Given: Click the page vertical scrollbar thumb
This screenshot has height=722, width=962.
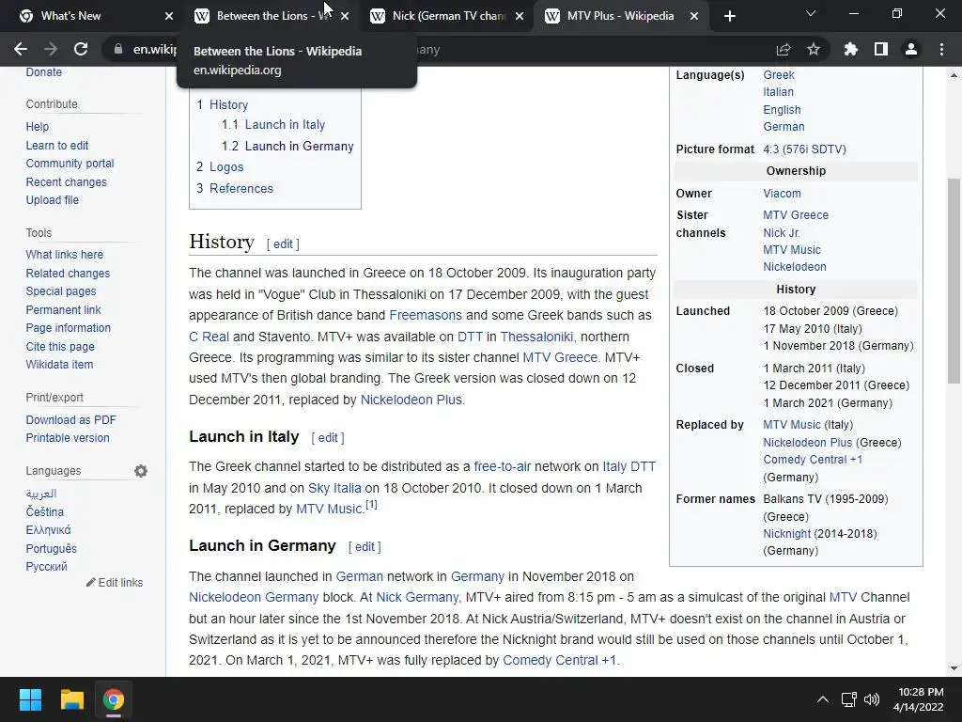Looking at the screenshot, I should point(954,281).
